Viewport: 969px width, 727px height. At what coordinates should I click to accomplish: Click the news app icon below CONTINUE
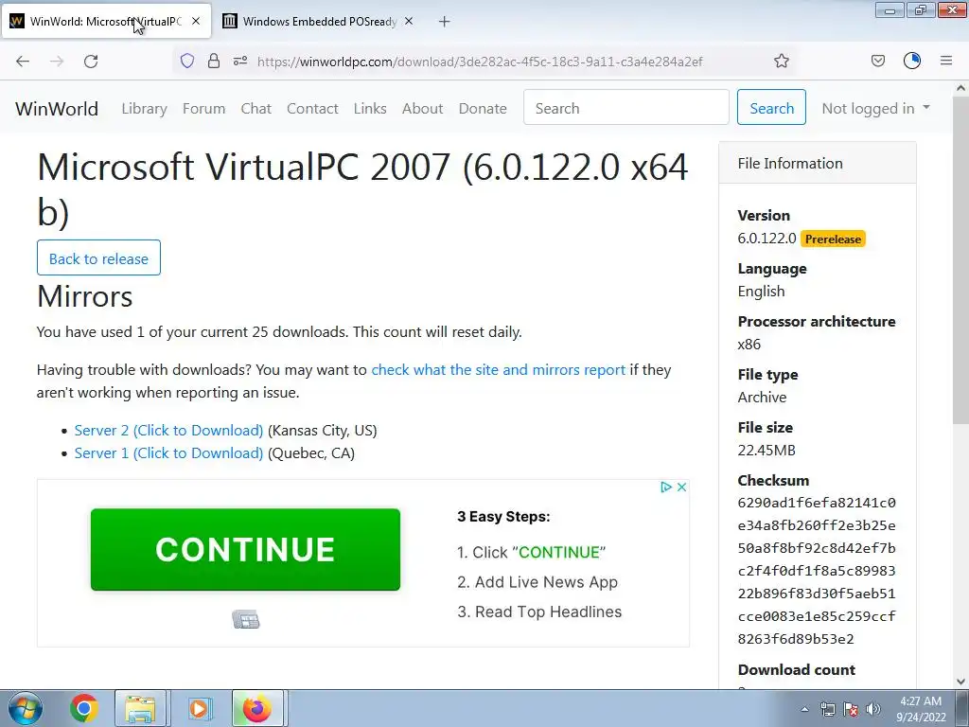coord(246,619)
